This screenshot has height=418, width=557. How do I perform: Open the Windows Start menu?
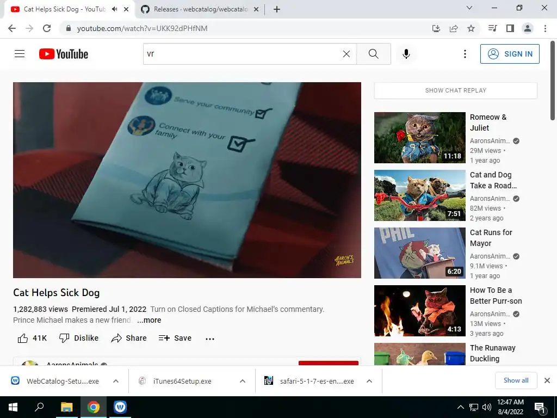[13, 407]
